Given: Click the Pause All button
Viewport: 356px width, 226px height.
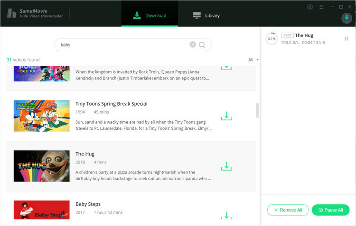Looking at the screenshot, I should [x=330, y=210].
